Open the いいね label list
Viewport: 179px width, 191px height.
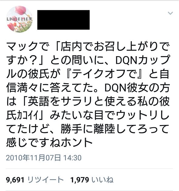coord(103,180)
